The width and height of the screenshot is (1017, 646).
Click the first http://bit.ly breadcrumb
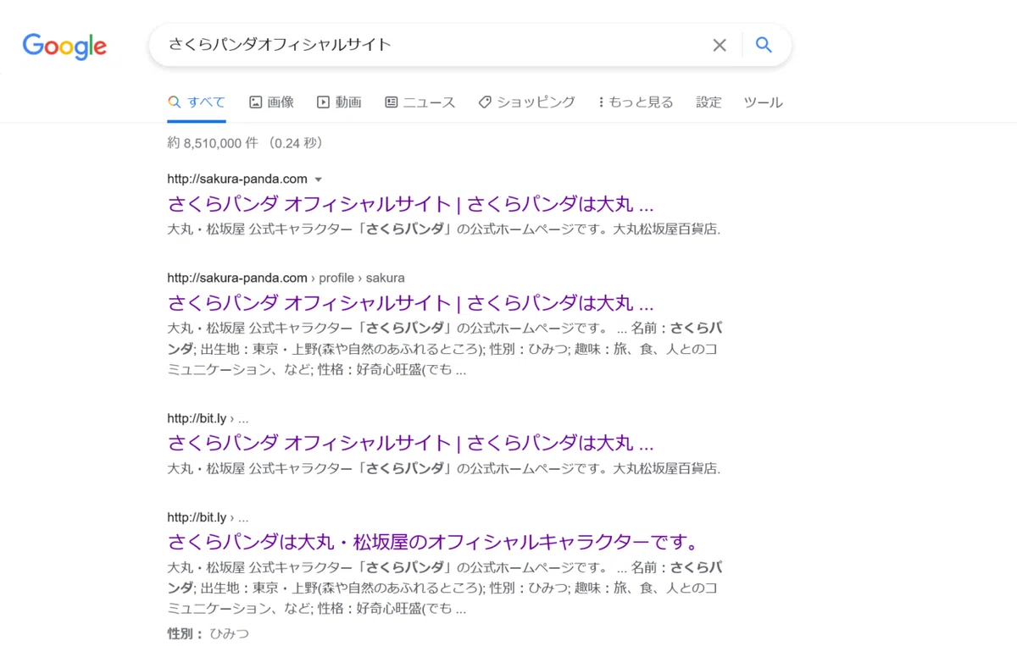(208, 418)
